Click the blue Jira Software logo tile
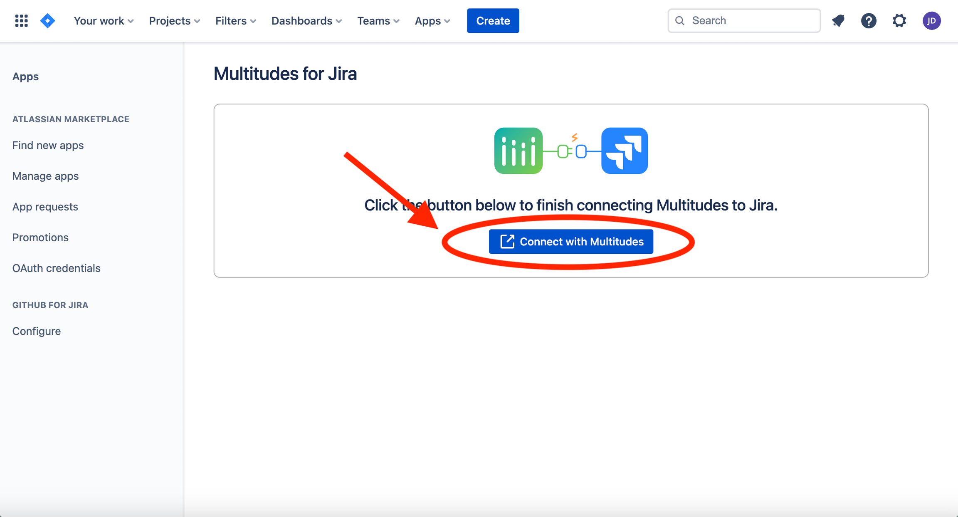This screenshot has height=517, width=958. [624, 151]
